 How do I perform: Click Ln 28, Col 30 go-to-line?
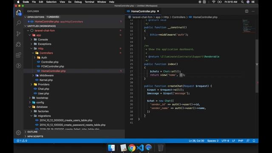tap(196, 141)
